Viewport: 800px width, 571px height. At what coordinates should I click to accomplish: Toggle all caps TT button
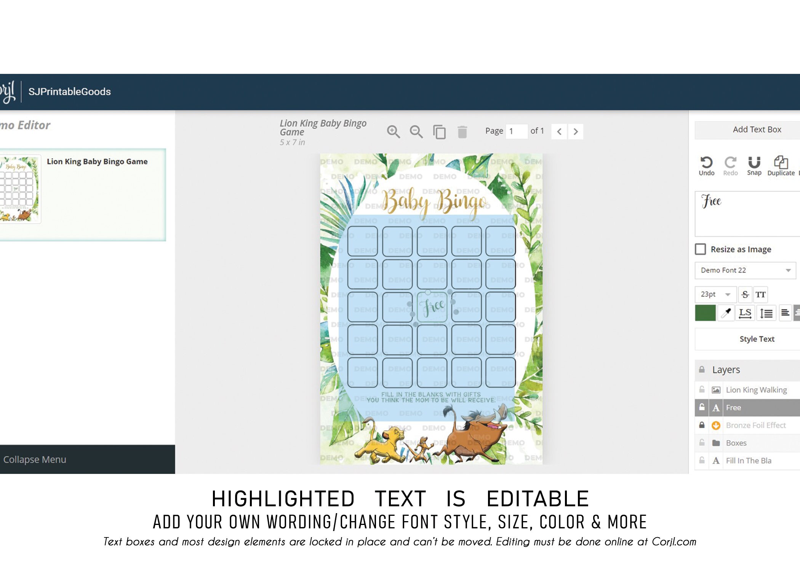coord(760,295)
